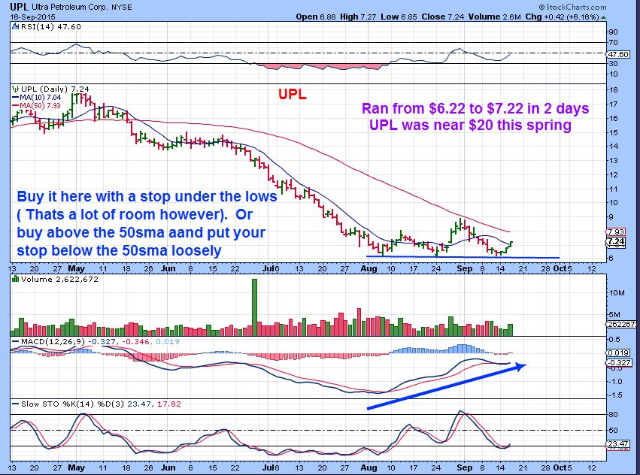Viewport: 640px width, 475px height.
Task: Click the 'High 7.27' quote value
Action: tap(358, 17)
